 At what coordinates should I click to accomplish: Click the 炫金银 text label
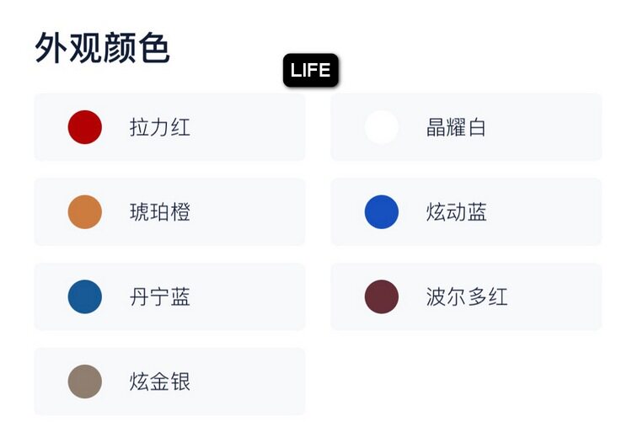(160, 382)
